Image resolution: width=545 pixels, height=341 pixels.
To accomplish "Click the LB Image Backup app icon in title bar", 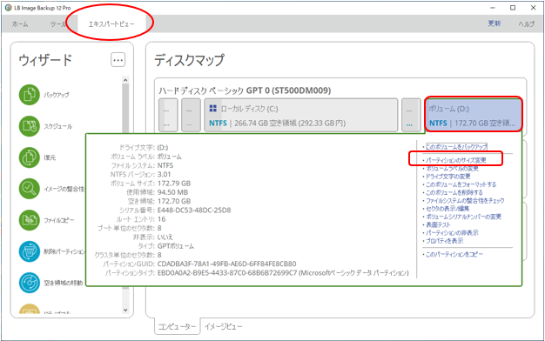I will pos(9,7).
